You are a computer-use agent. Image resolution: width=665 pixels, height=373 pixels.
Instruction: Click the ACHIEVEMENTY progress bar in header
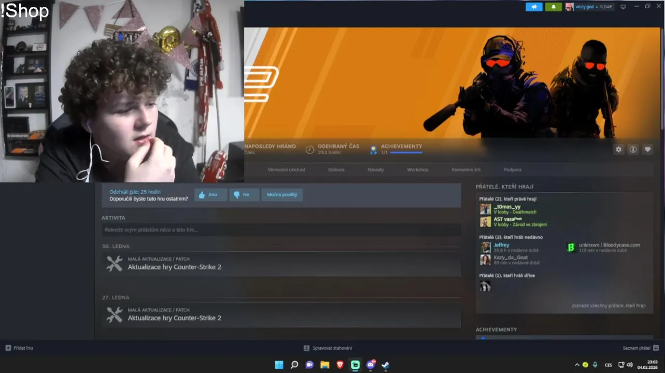click(x=406, y=153)
